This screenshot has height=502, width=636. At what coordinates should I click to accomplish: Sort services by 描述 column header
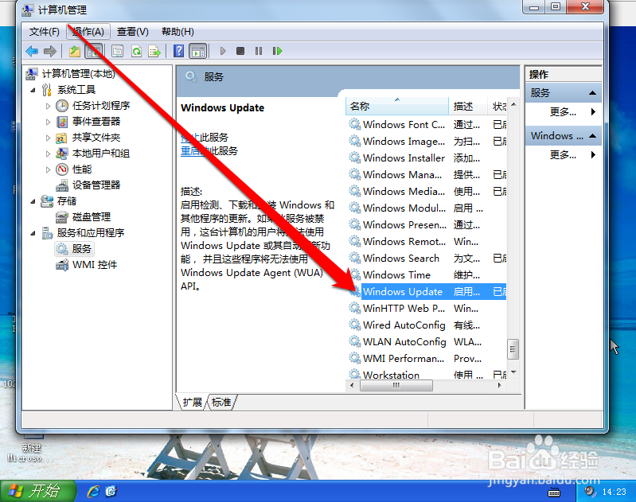click(468, 107)
